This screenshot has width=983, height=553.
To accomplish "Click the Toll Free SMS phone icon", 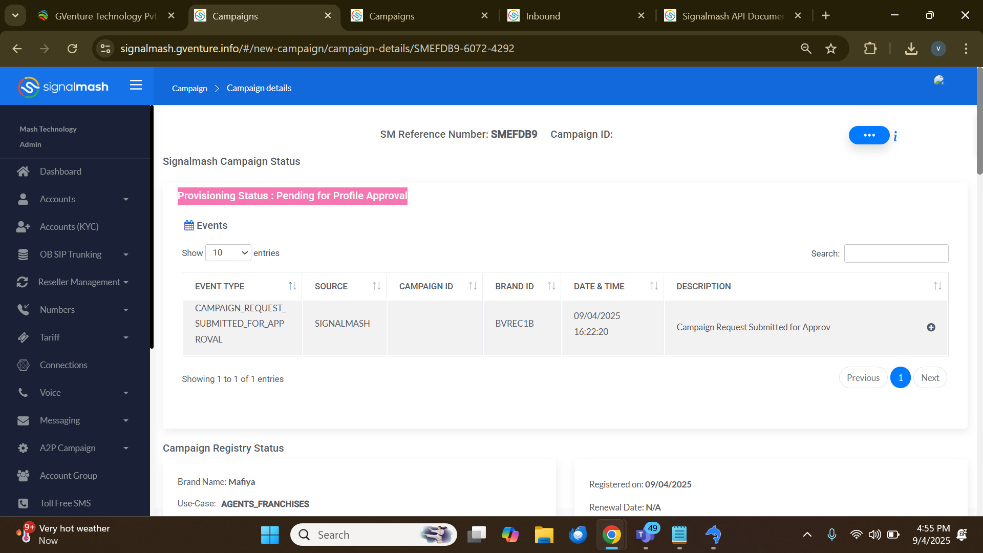I will [23, 503].
